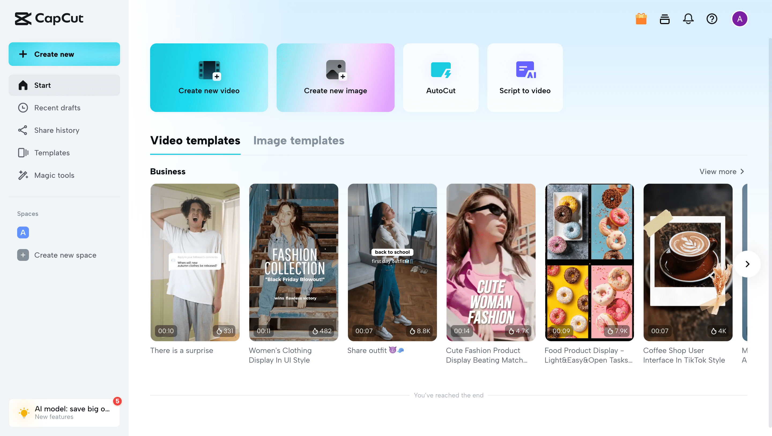Open the gift box rewards icon

(x=641, y=19)
